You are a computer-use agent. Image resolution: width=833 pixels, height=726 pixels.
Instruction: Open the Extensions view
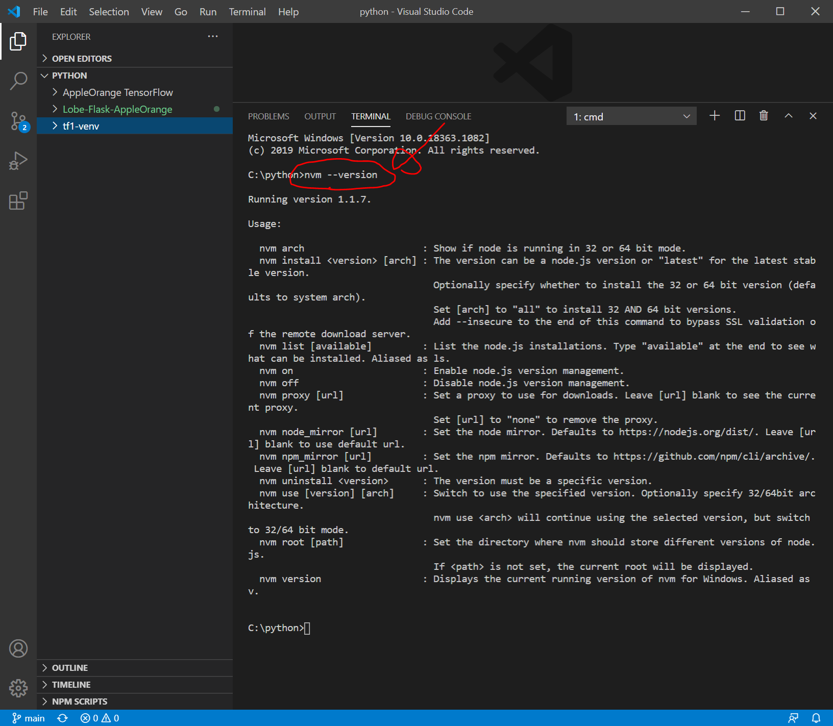tap(18, 201)
